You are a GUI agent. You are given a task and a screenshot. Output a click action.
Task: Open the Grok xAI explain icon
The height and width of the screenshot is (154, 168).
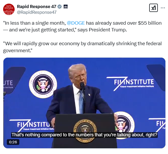pyautogui.click(x=153, y=8)
